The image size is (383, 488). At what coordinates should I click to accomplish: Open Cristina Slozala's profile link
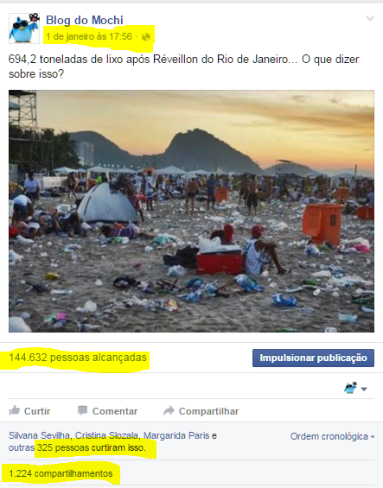pyautogui.click(x=106, y=435)
